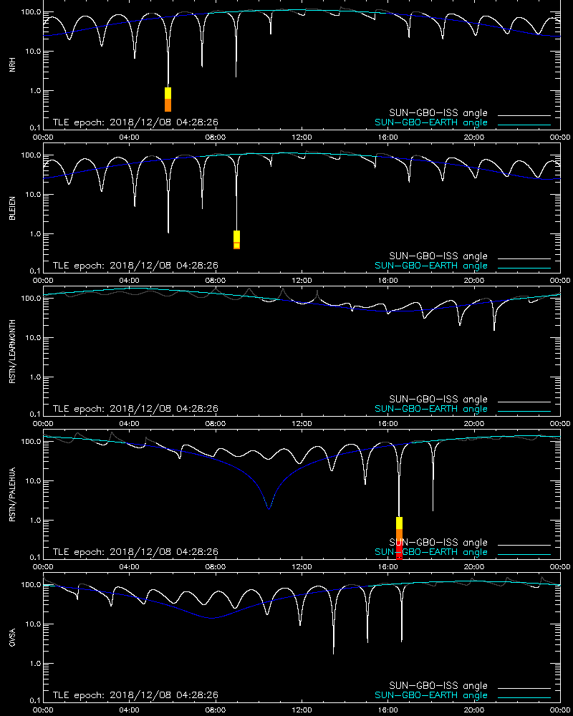Click the 04:00 tick label under NRH panel
This screenshot has width=573, height=716.
pyautogui.click(x=130, y=137)
